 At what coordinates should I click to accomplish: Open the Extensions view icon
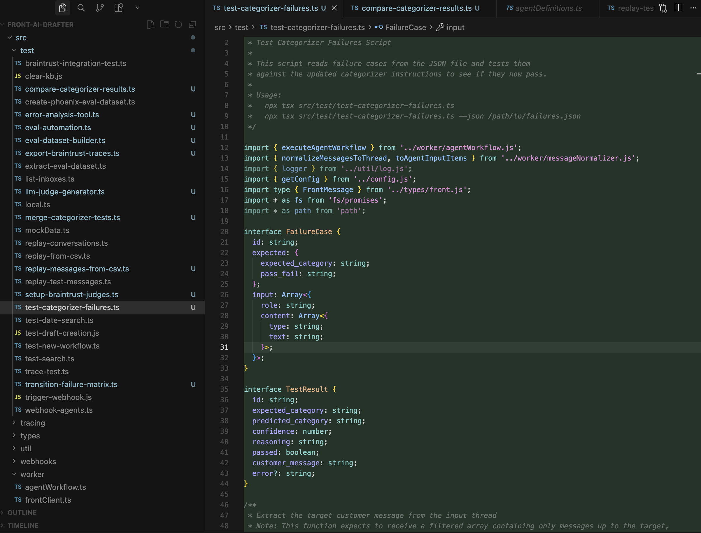118,8
